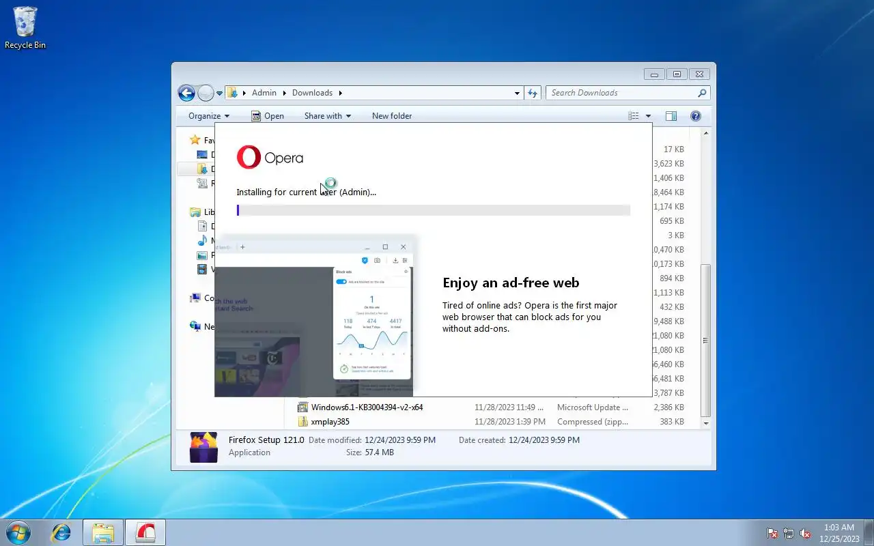The height and width of the screenshot is (546, 874).
Task: Click Windows Explorer taskbar button
Action: pos(103,532)
